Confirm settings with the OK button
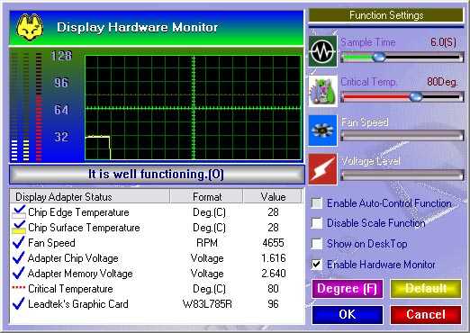 348,315
